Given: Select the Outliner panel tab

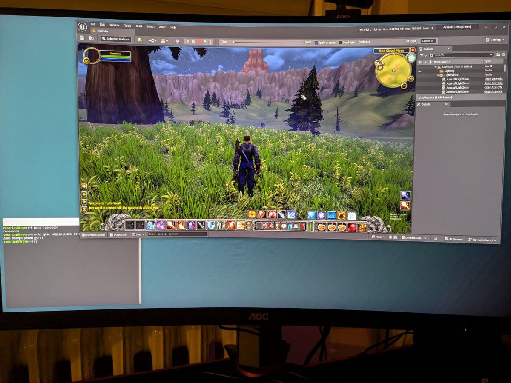Looking at the screenshot, I should point(435,49).
